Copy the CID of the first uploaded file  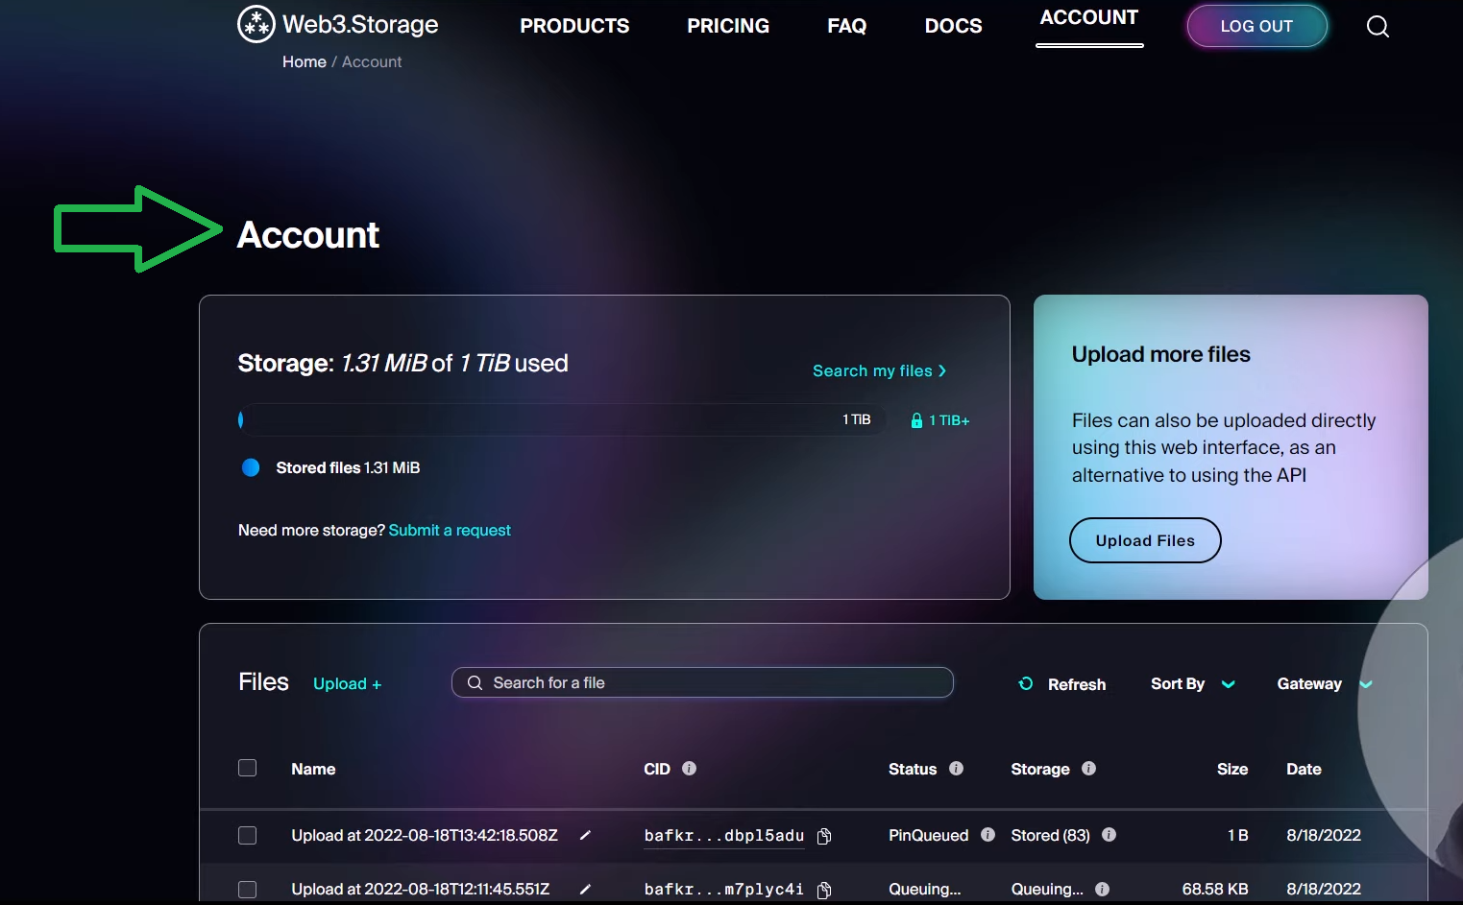coord(824,836)
